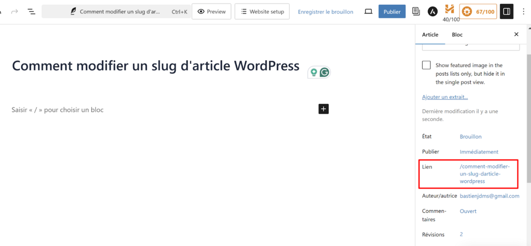Click the redo arrow icon

click(x=15, y=12)
